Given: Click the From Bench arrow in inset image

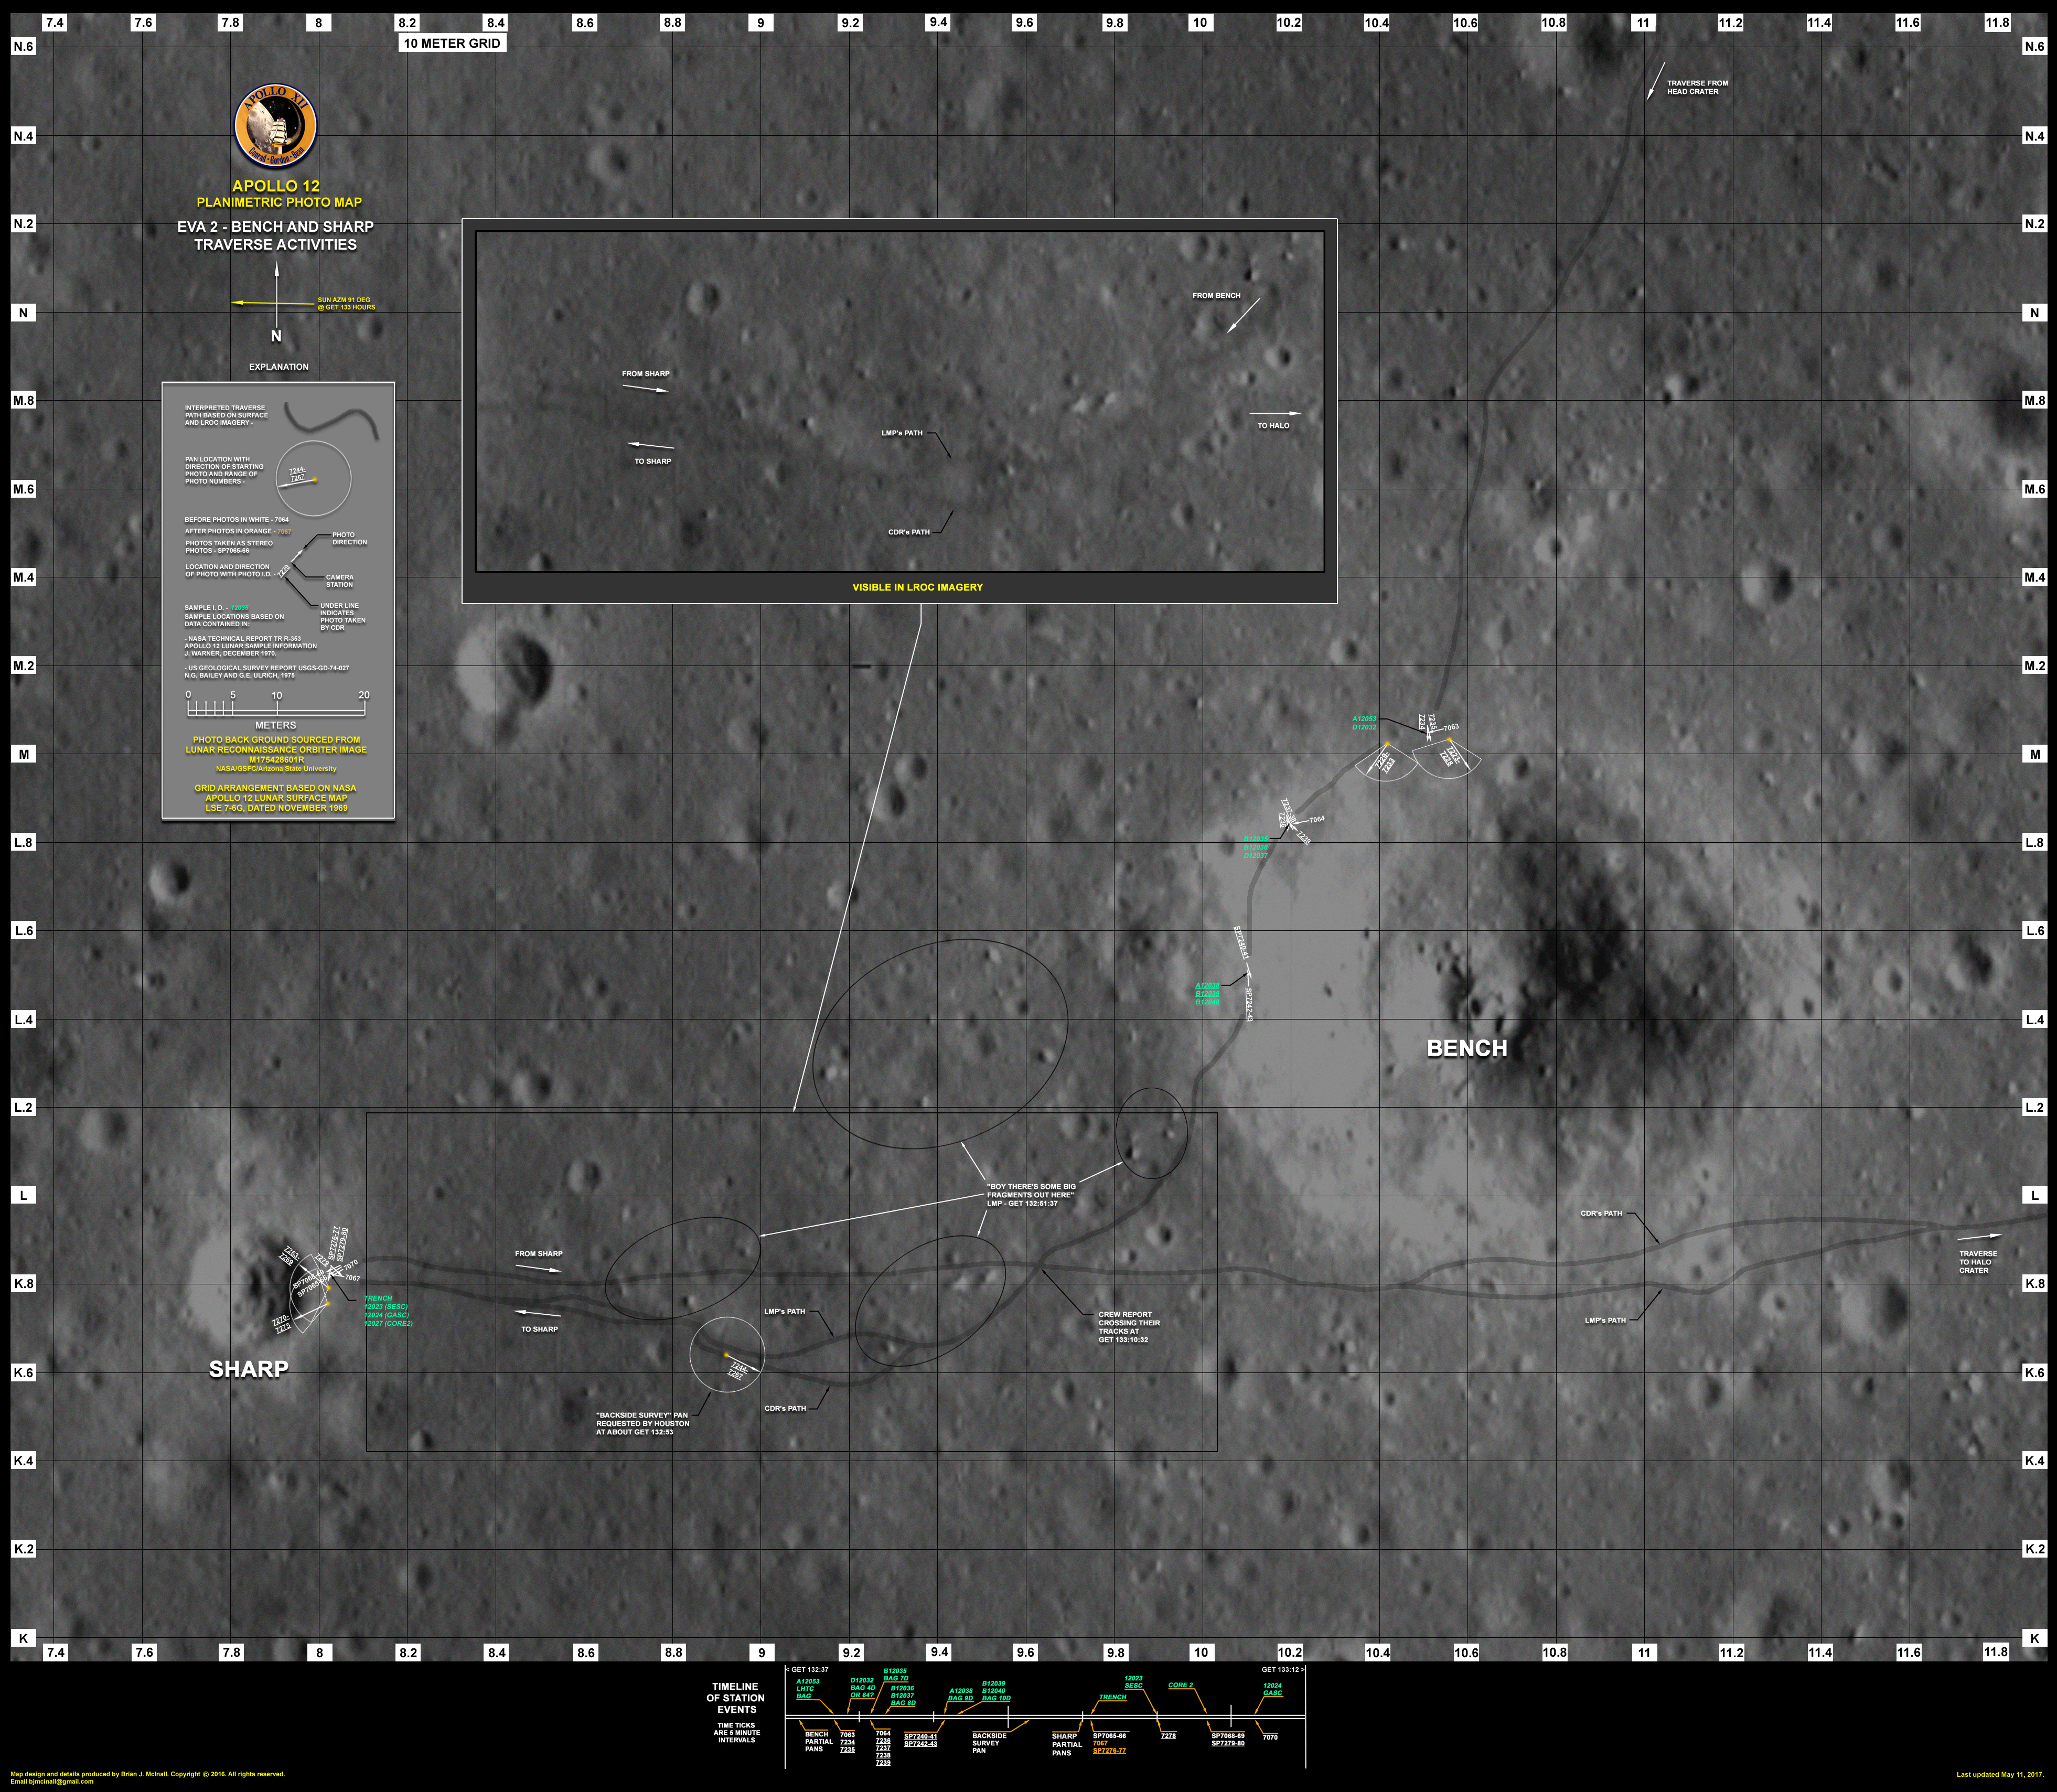Looking at the screenshot, I should click(1243, 315).
